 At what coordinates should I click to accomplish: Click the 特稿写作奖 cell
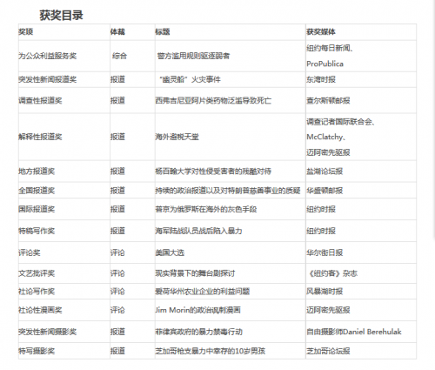pyautogui.click(x=37, y=231)
